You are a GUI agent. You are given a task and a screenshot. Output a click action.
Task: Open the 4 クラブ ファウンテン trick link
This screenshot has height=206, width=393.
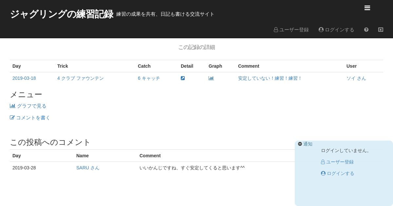[x=81, y=78]
